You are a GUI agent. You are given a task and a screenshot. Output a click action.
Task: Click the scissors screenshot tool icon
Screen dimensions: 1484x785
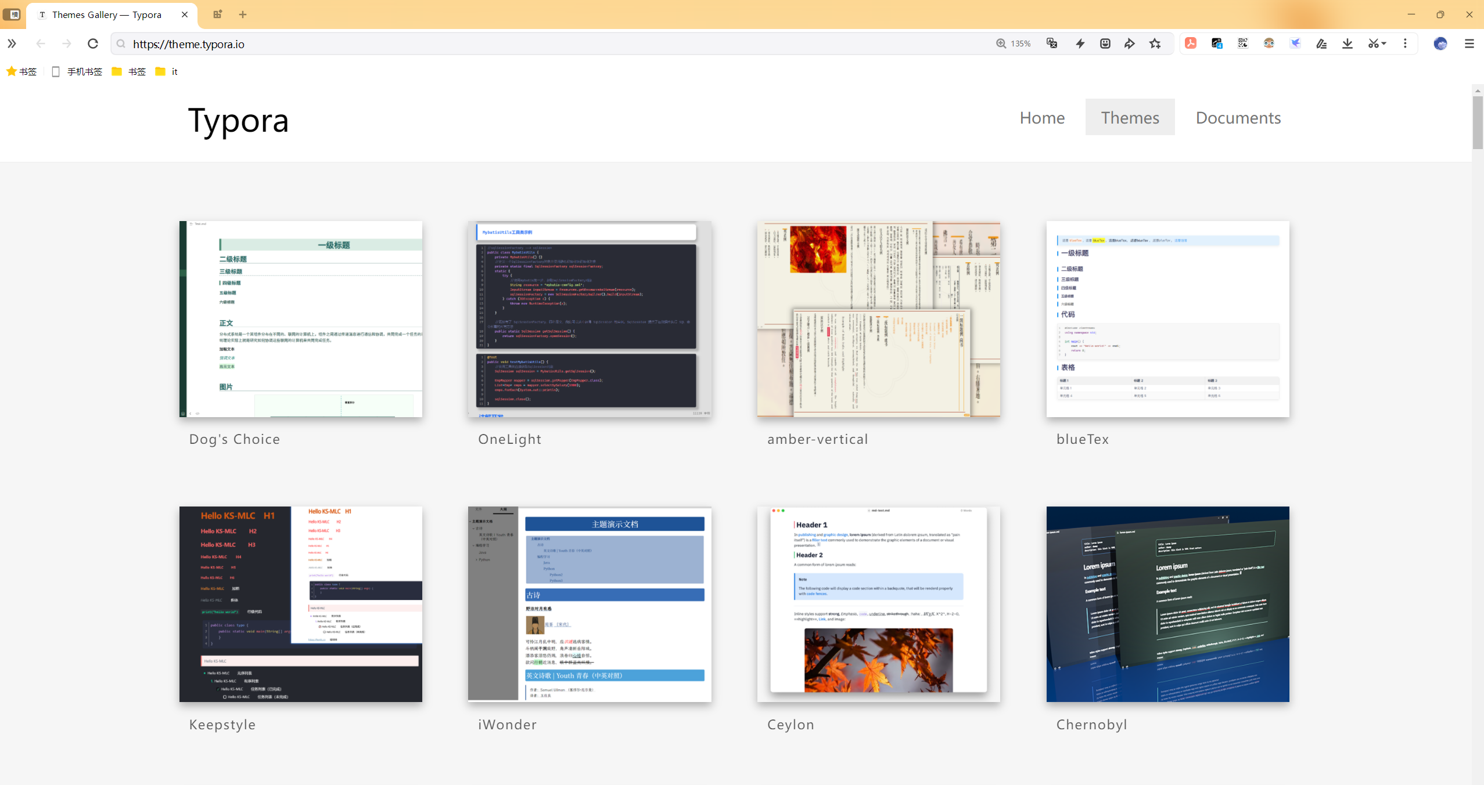pos(1373,44)
